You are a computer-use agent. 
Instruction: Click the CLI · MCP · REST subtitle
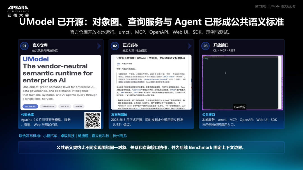224,50
